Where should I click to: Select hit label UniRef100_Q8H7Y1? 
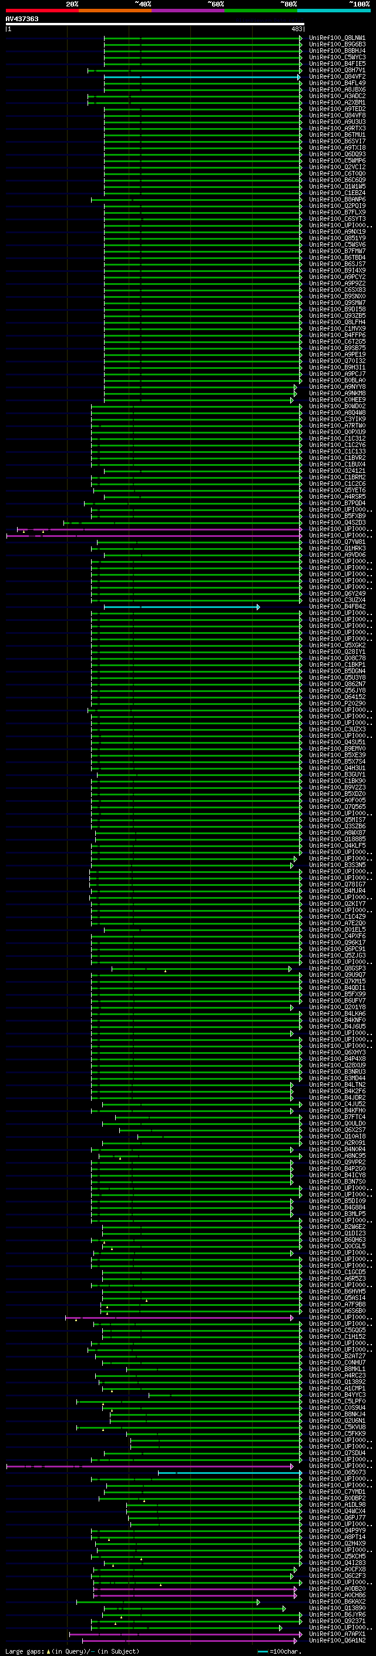[x=337, y=70]
